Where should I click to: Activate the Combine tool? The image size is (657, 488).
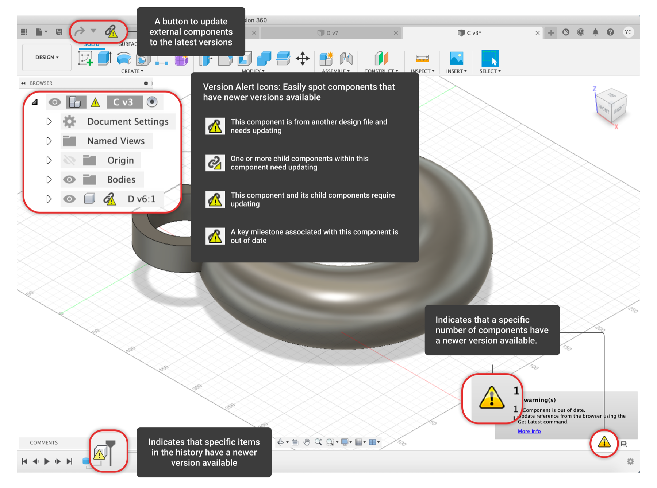(264, 58)
